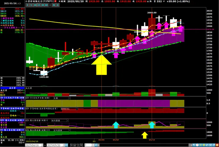Click the SMA10 indicator label
Viewport: 219px width, 147px height.
coord(3,11)
